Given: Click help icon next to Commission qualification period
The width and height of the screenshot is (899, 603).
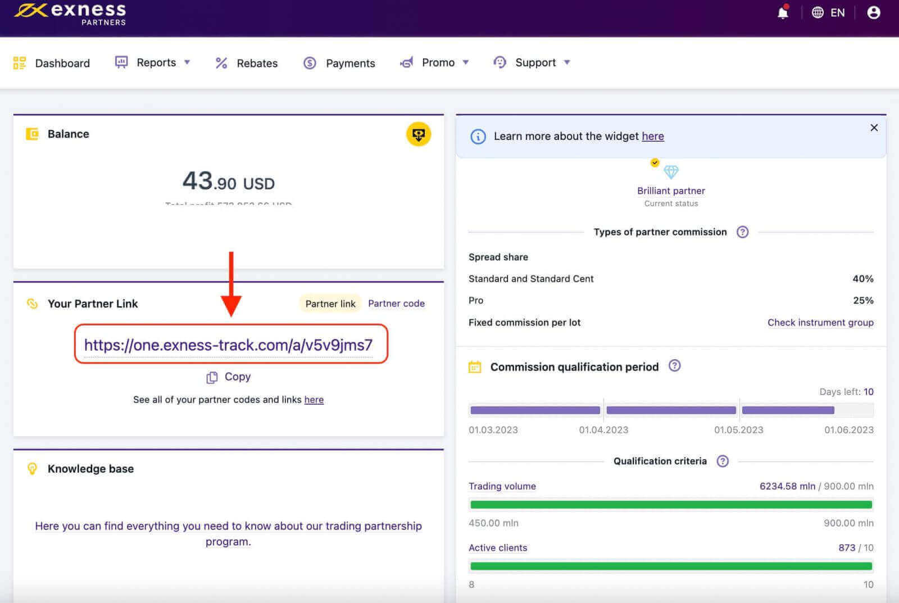Looking at the screenshot, I should 674,366.
